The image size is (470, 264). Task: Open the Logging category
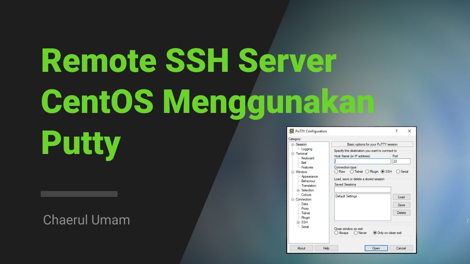[x=307, y=149]
